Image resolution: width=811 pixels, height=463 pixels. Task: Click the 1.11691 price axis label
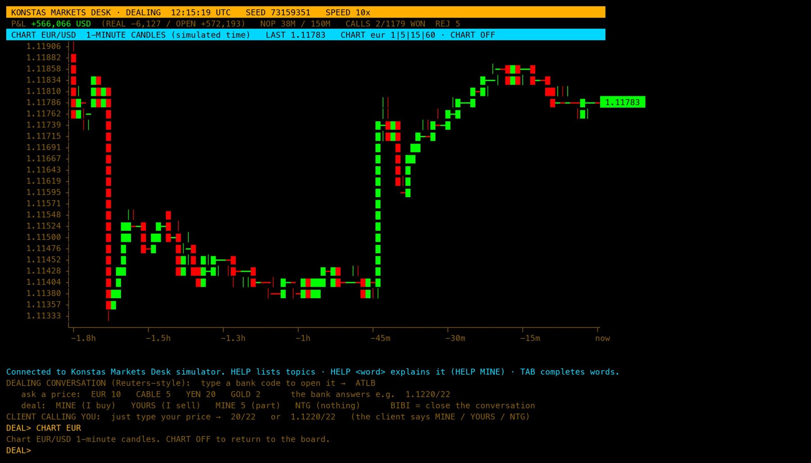click(x=43, y=147)
